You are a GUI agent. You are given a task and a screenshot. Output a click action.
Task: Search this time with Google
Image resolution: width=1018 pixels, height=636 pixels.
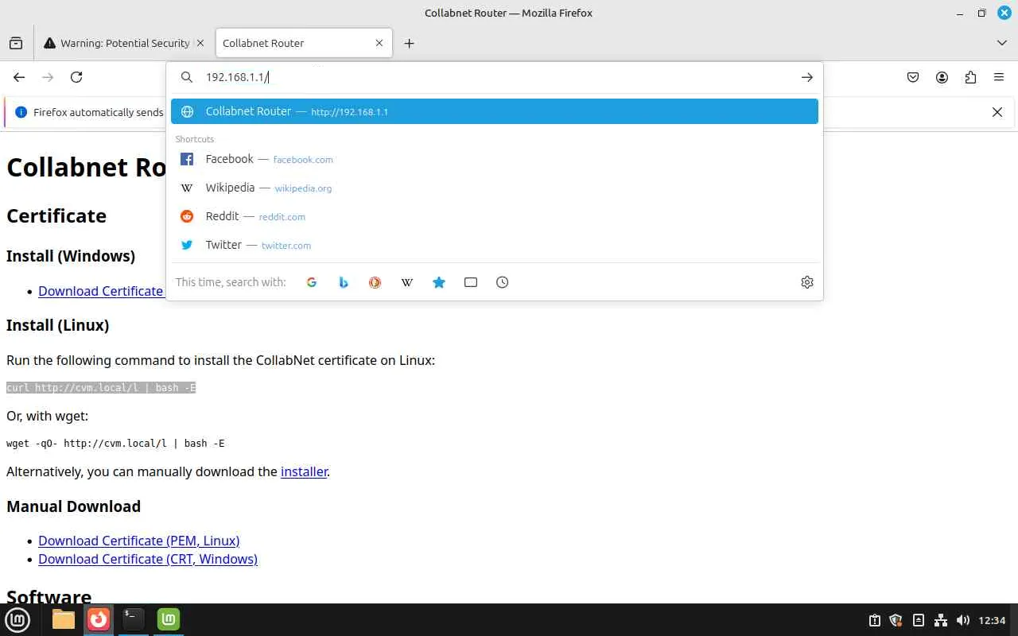tap(312, 282)
